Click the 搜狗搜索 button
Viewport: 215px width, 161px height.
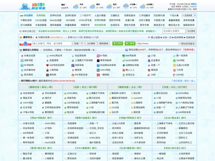click(x=104, y=44)
